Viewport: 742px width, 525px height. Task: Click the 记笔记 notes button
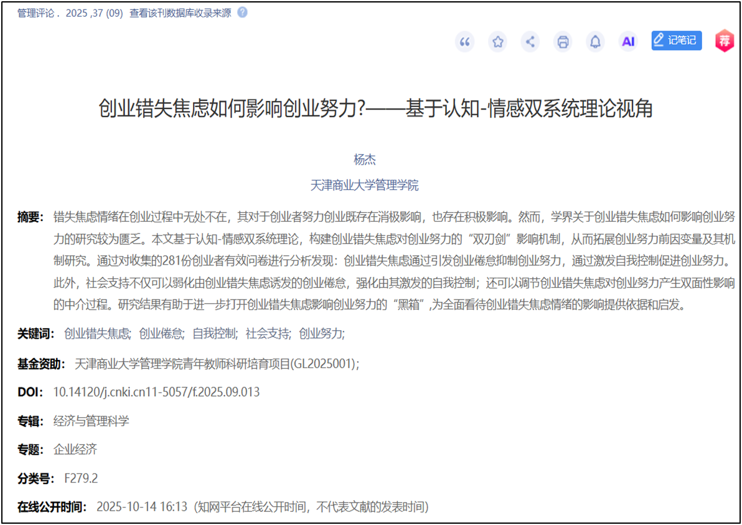click(x=677, y=40)
